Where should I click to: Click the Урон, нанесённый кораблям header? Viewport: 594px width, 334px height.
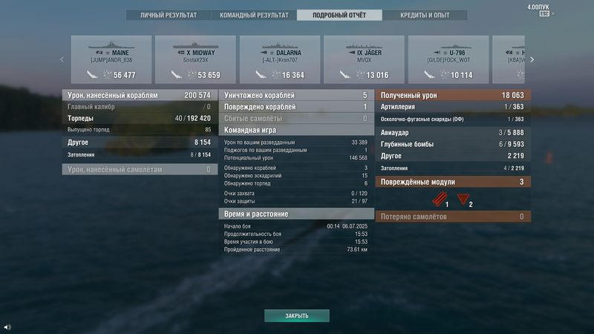(x=140, y=95)
